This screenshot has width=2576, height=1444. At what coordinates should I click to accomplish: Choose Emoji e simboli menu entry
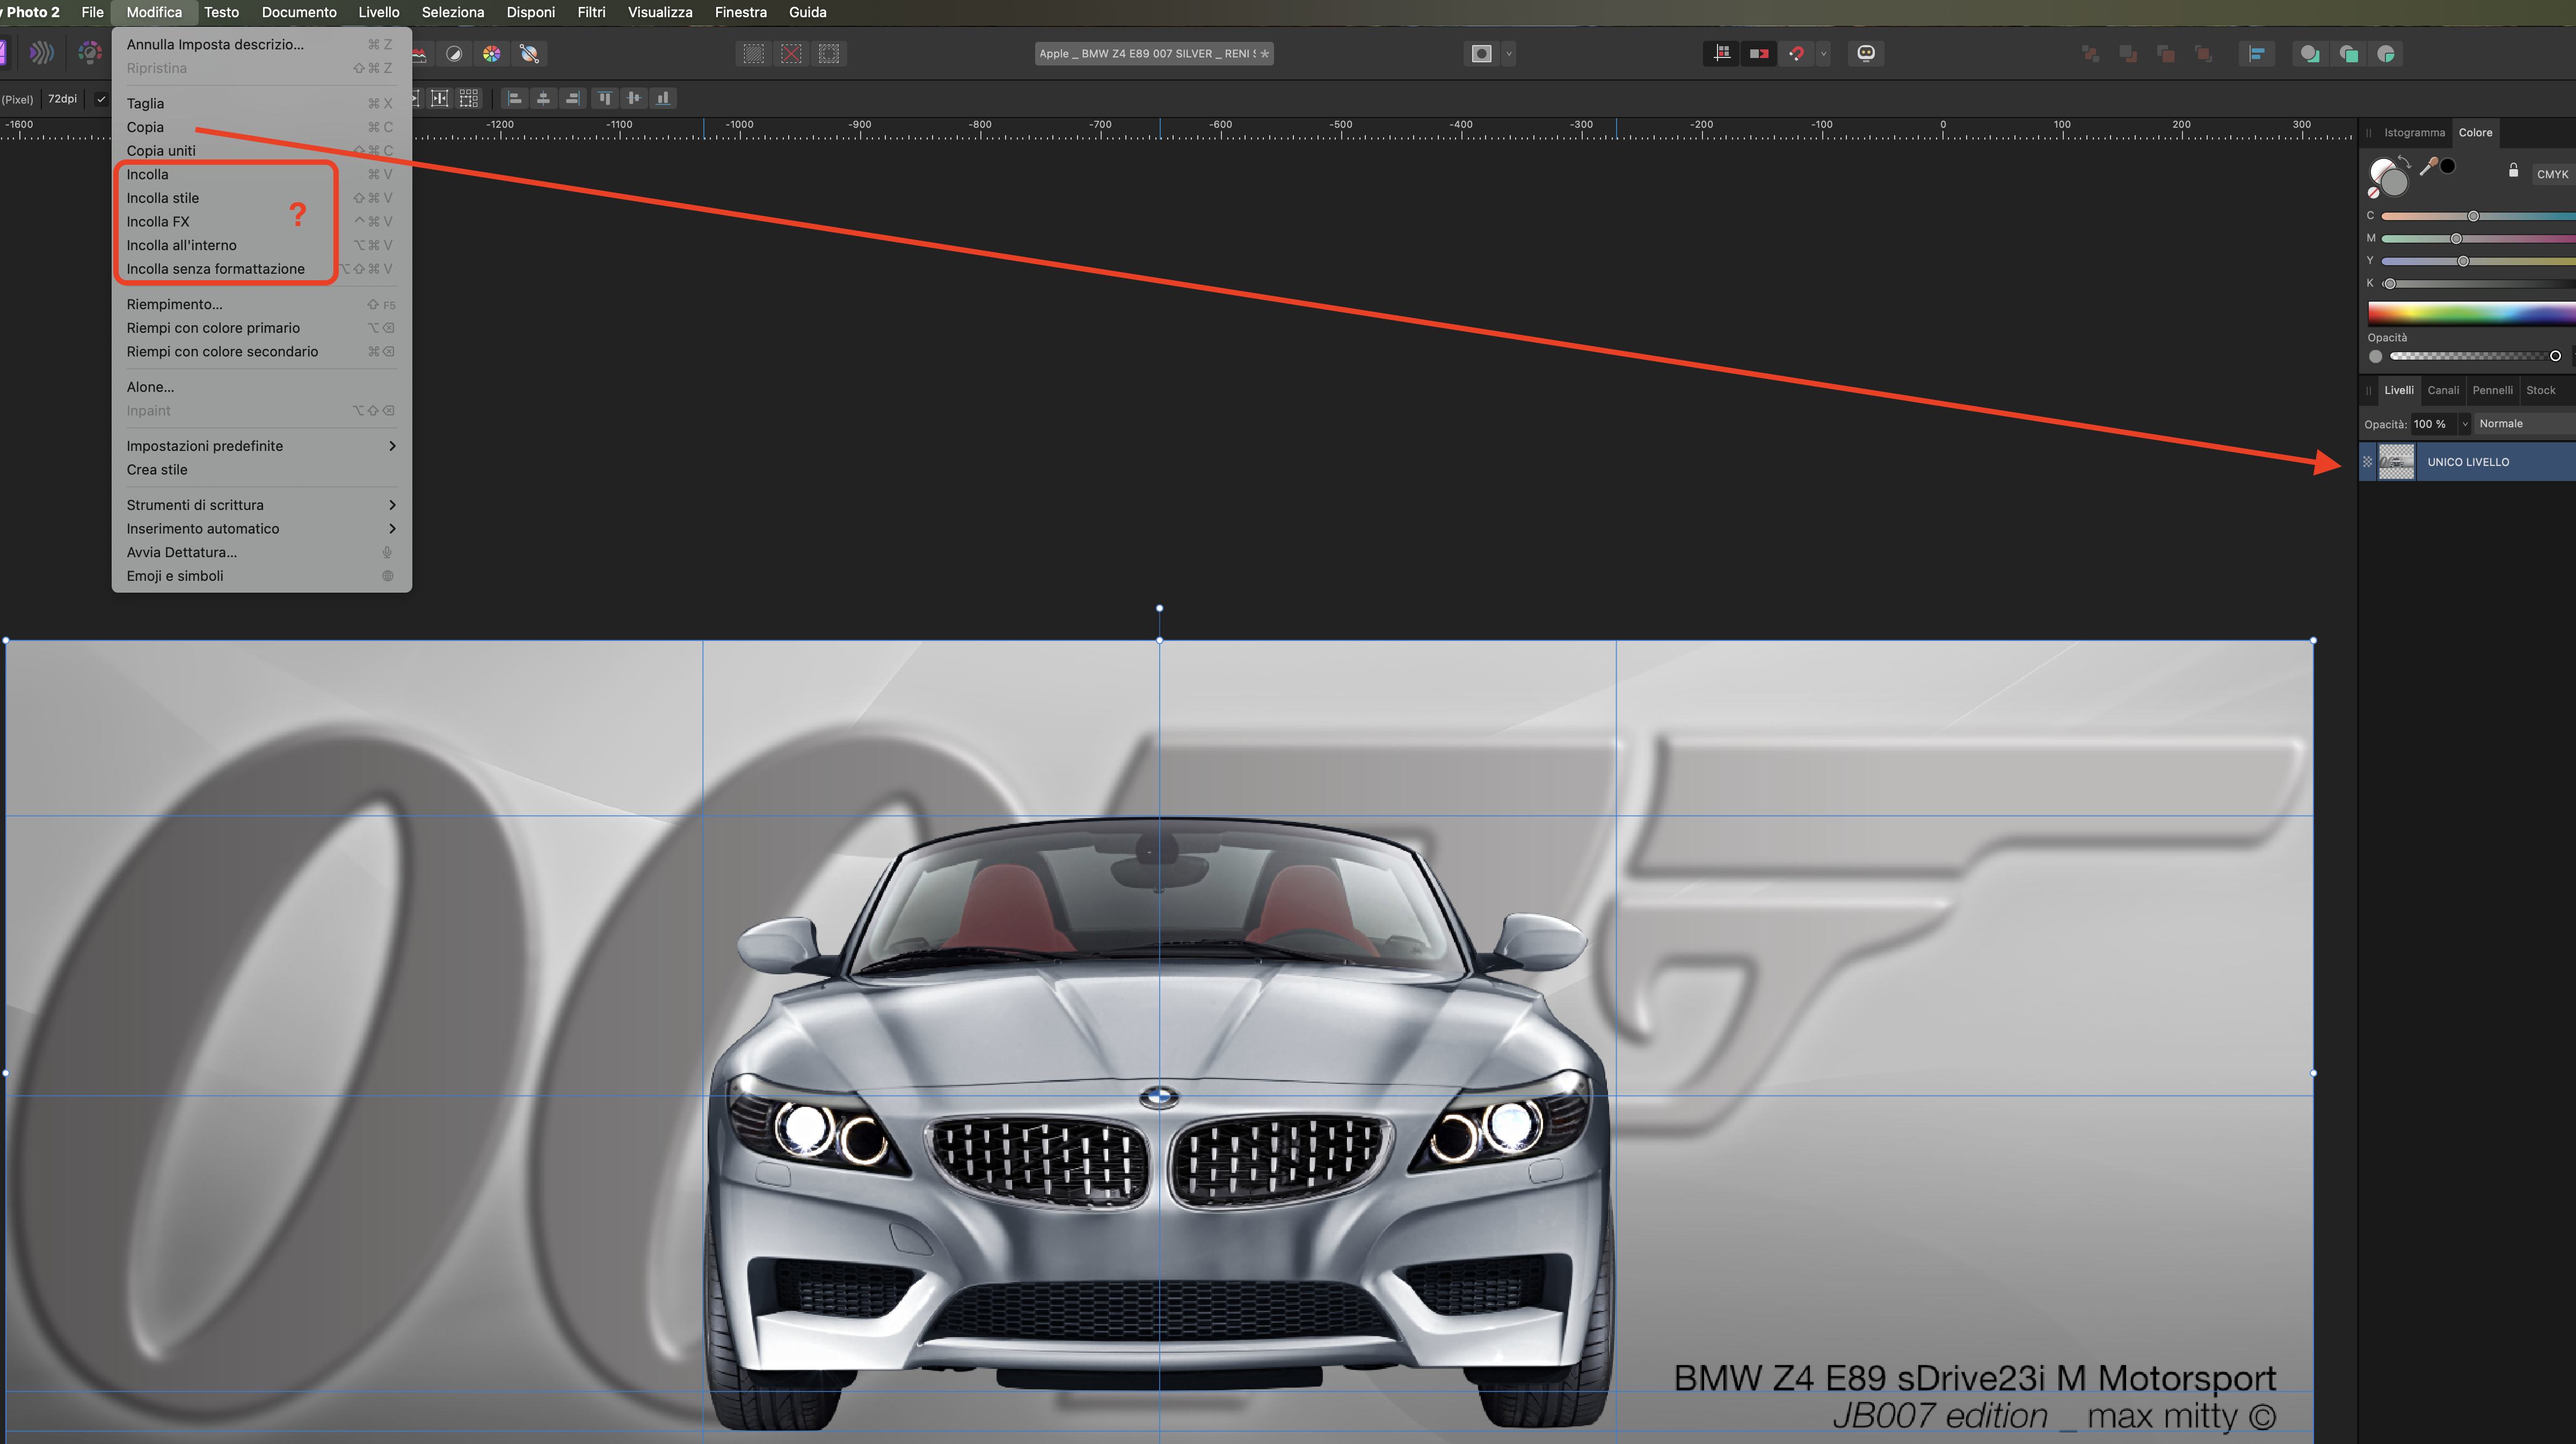(x=261, y=576)
